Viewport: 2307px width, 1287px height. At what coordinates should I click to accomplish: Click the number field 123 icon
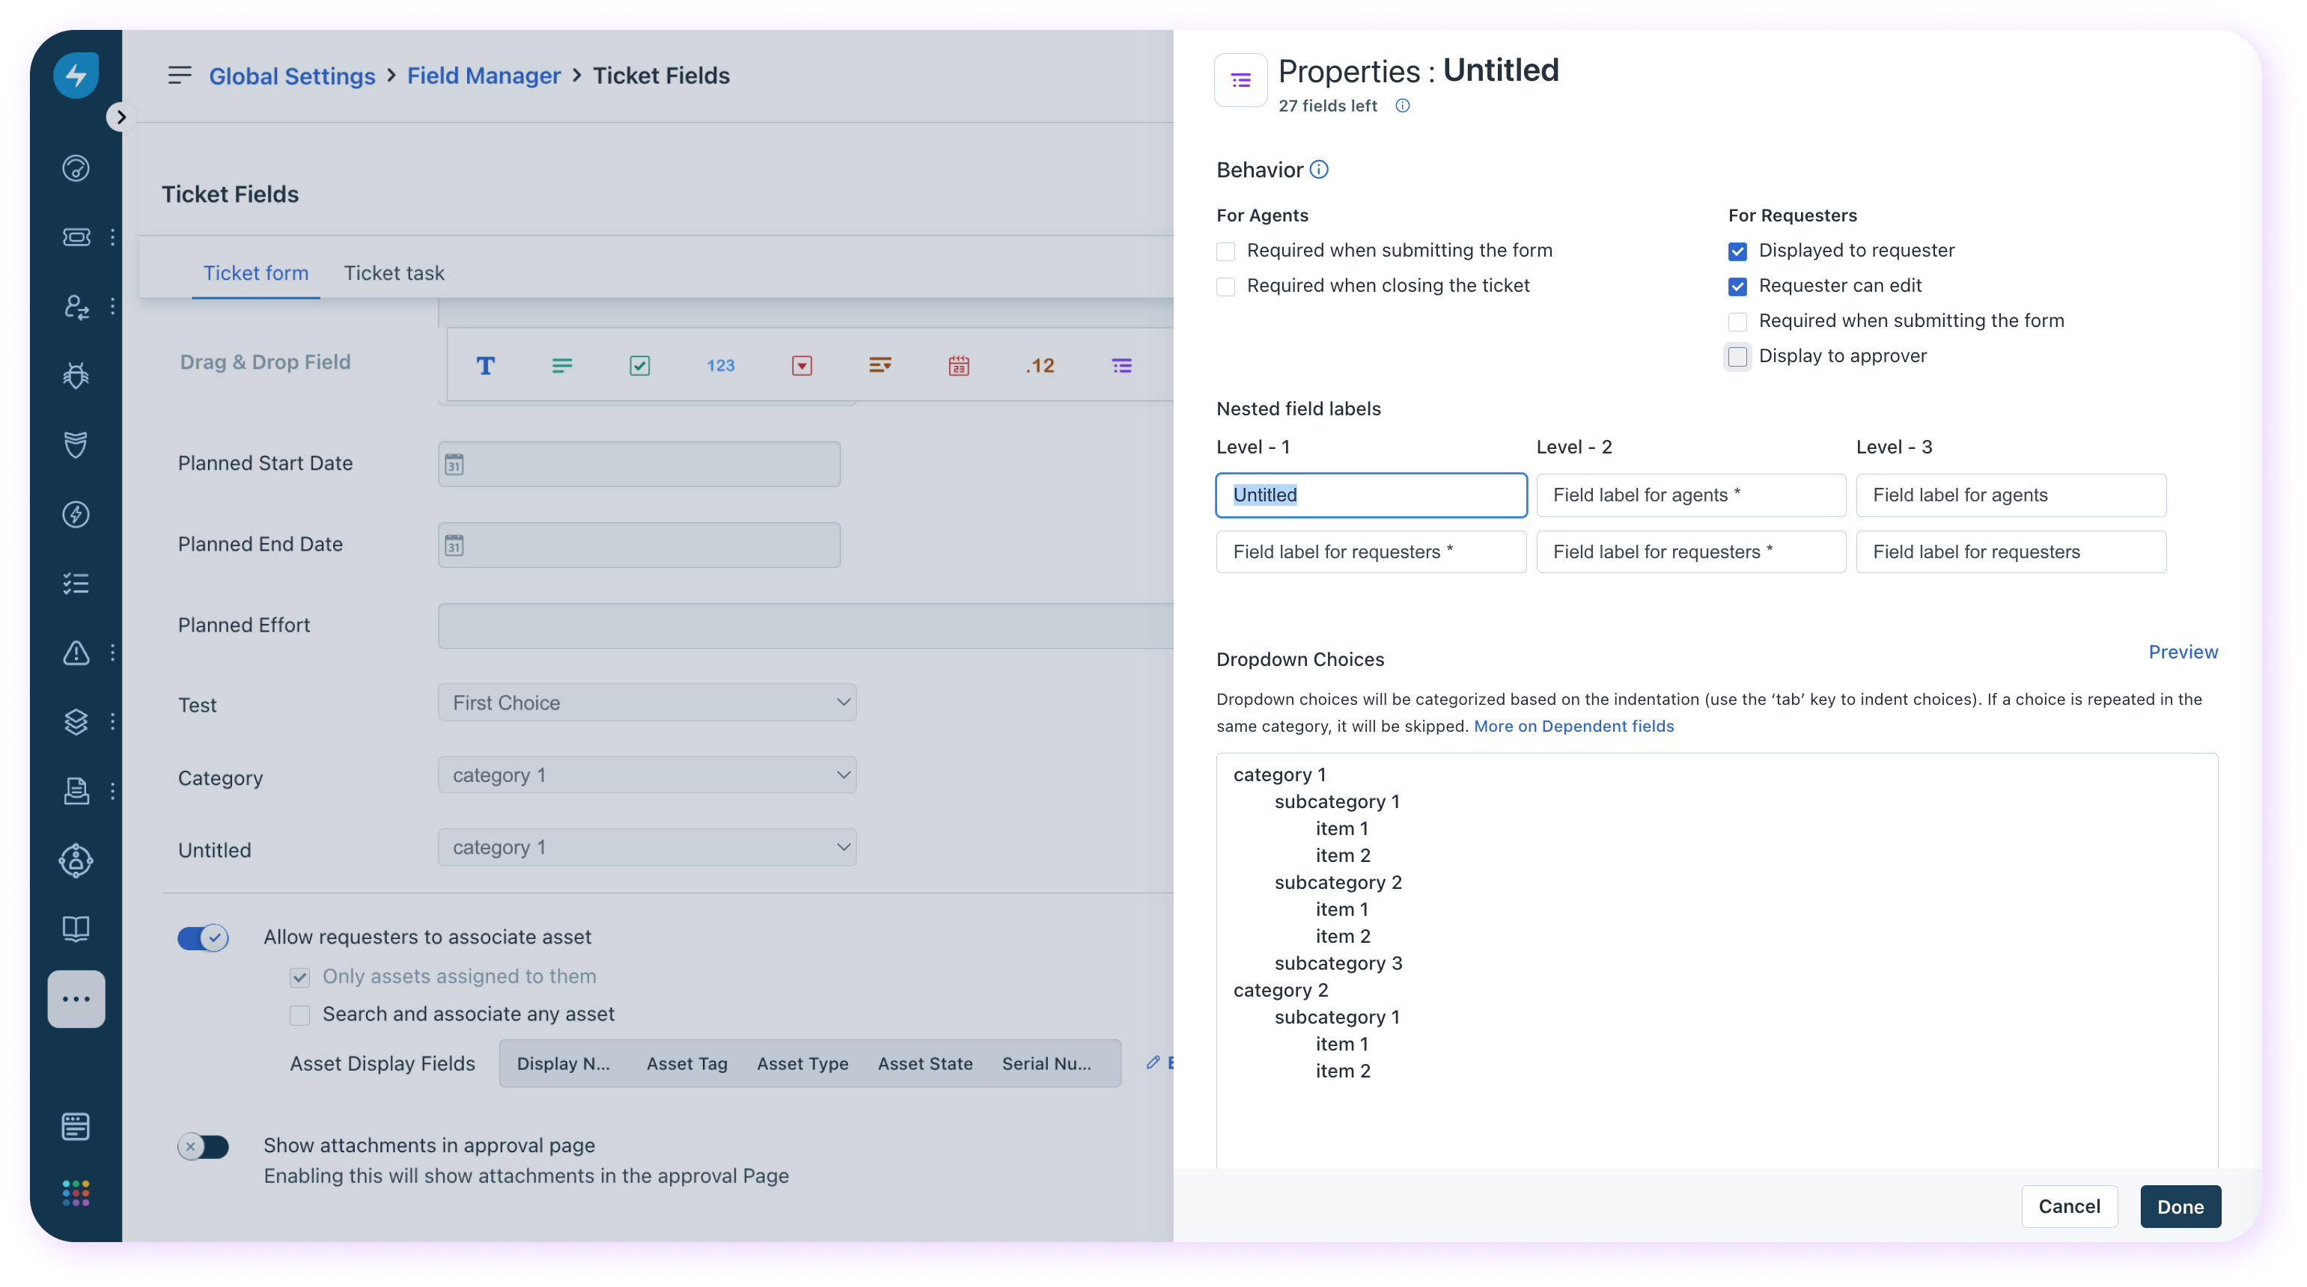[720, 365]
